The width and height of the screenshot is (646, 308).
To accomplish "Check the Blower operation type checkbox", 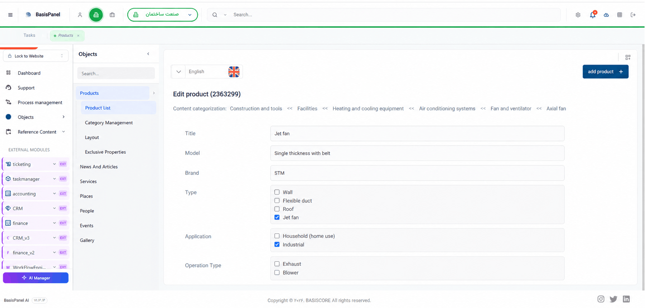I will tap(277, 272).
